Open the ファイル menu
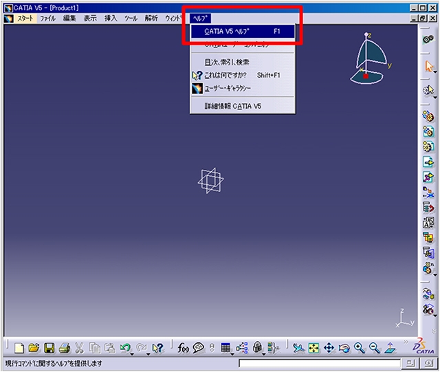The image size is (440, 372). pos(47,19)
